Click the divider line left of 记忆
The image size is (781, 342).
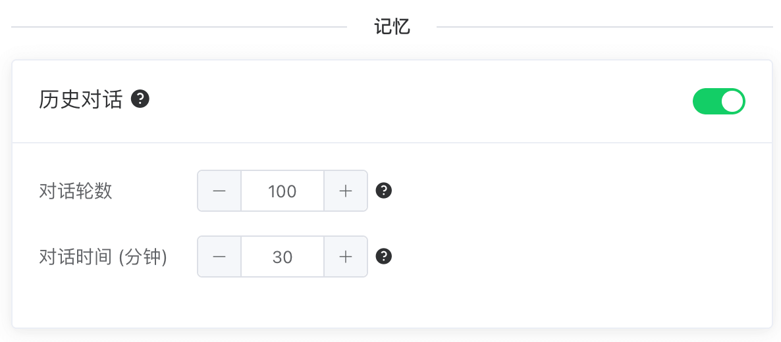pos(178,27)
